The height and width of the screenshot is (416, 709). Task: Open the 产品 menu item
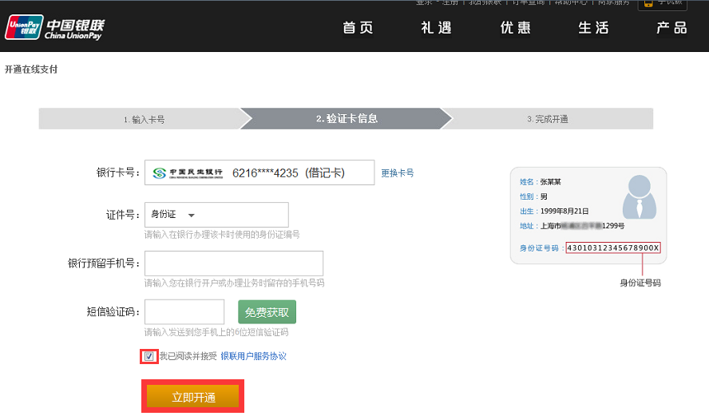click(671, 28)
